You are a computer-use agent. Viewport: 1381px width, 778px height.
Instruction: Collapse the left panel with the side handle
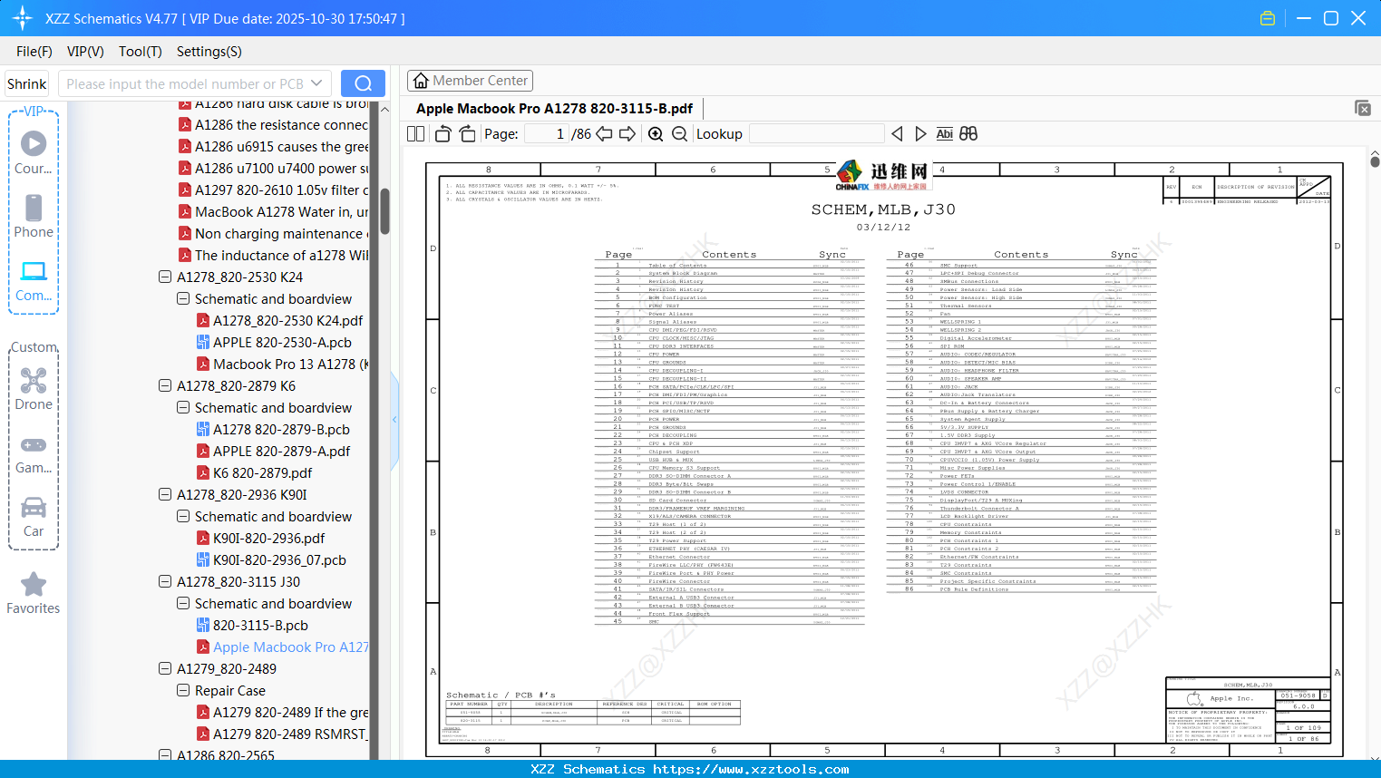click(394, 420)
